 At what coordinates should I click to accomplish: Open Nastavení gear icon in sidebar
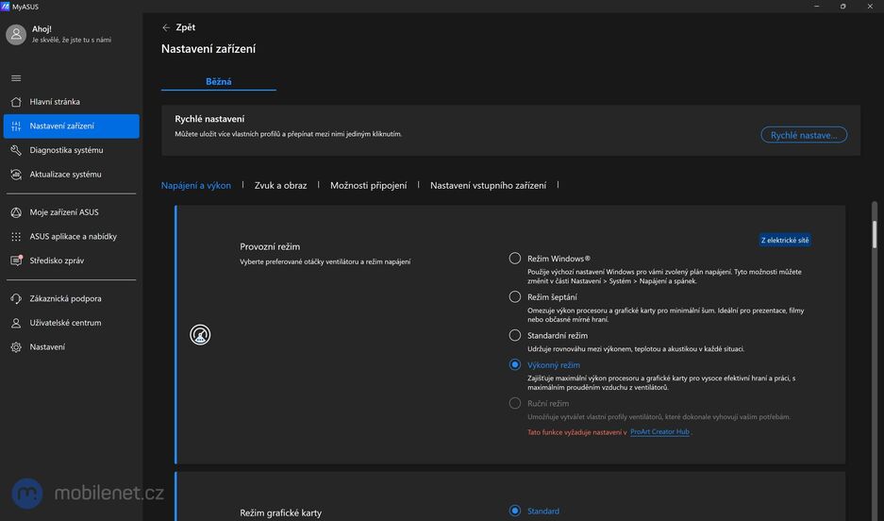tap(16, 347)
